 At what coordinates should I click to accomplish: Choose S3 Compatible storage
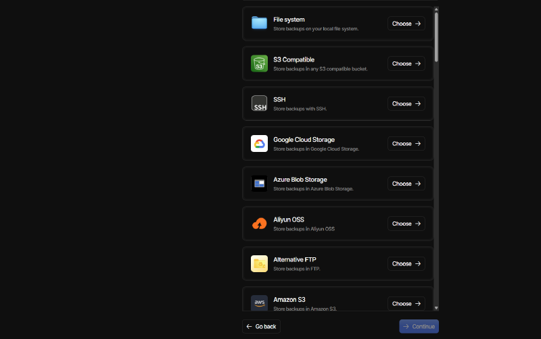(406, 63)
